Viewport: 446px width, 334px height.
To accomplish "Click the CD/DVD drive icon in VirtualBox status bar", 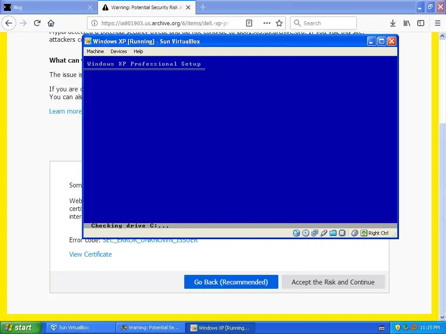I will (x=305, y=233).
